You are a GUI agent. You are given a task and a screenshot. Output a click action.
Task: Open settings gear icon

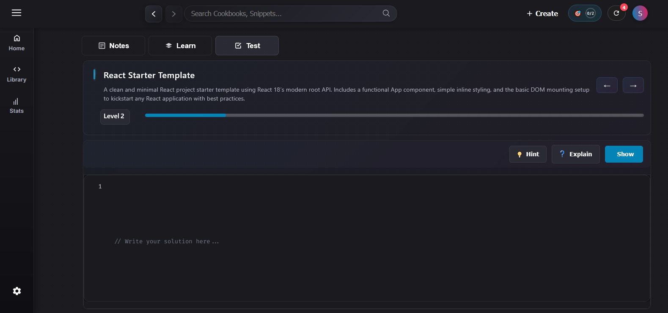17,291
